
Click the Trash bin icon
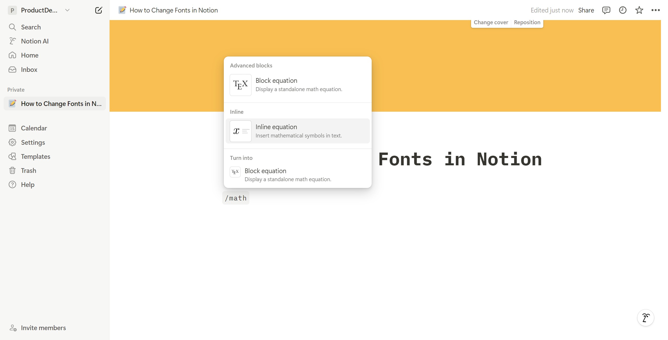point(12,171)
